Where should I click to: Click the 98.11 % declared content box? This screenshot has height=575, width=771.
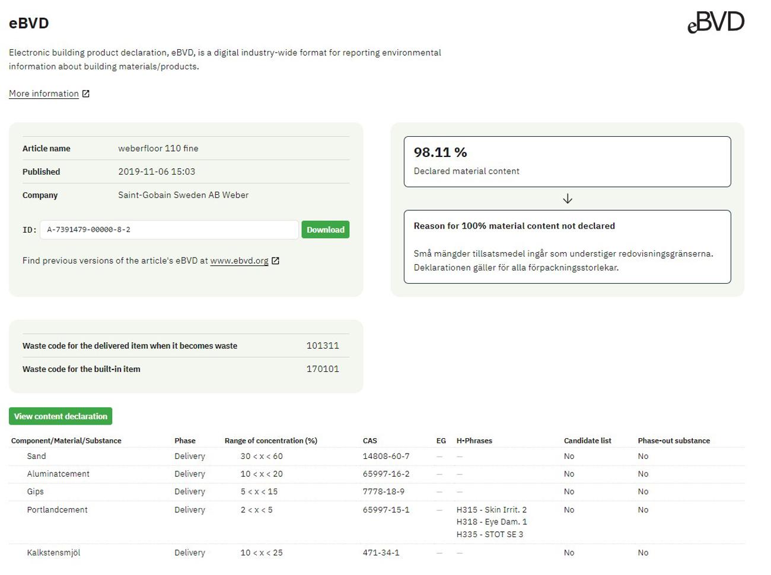click(567, 162)
